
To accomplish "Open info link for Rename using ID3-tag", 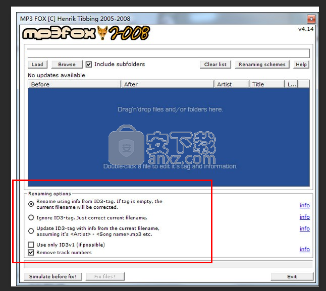I will pos(305,205).
